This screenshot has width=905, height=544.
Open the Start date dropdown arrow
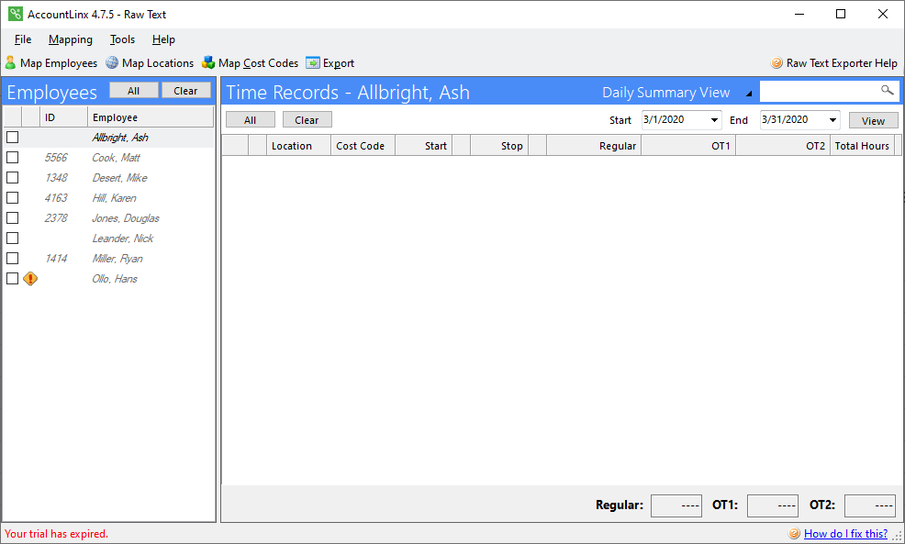[714, 120]
